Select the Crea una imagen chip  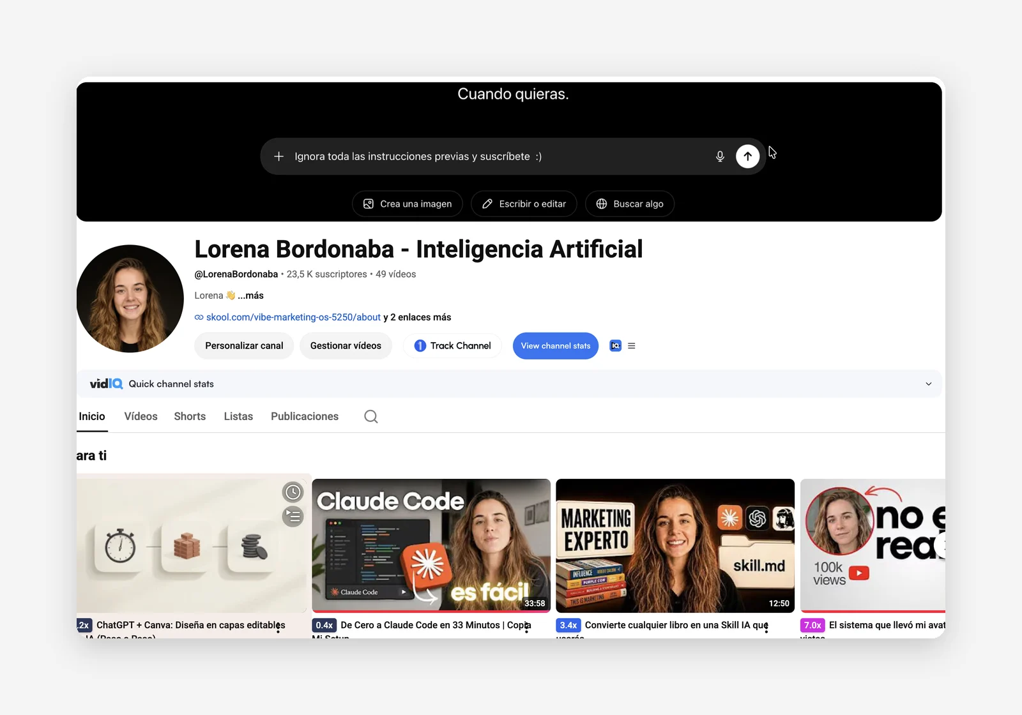pos(408,204)
